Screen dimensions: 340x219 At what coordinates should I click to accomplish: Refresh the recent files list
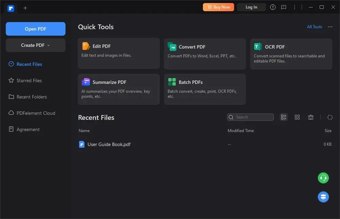[x=330, y=117]
